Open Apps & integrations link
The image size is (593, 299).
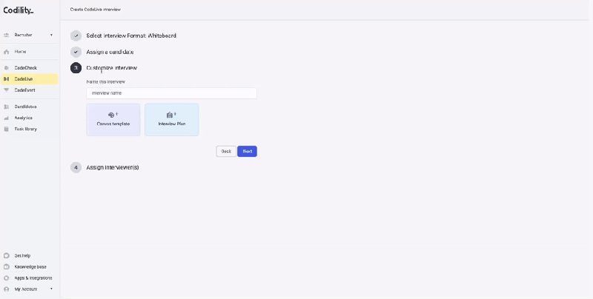tap(33, 278)
